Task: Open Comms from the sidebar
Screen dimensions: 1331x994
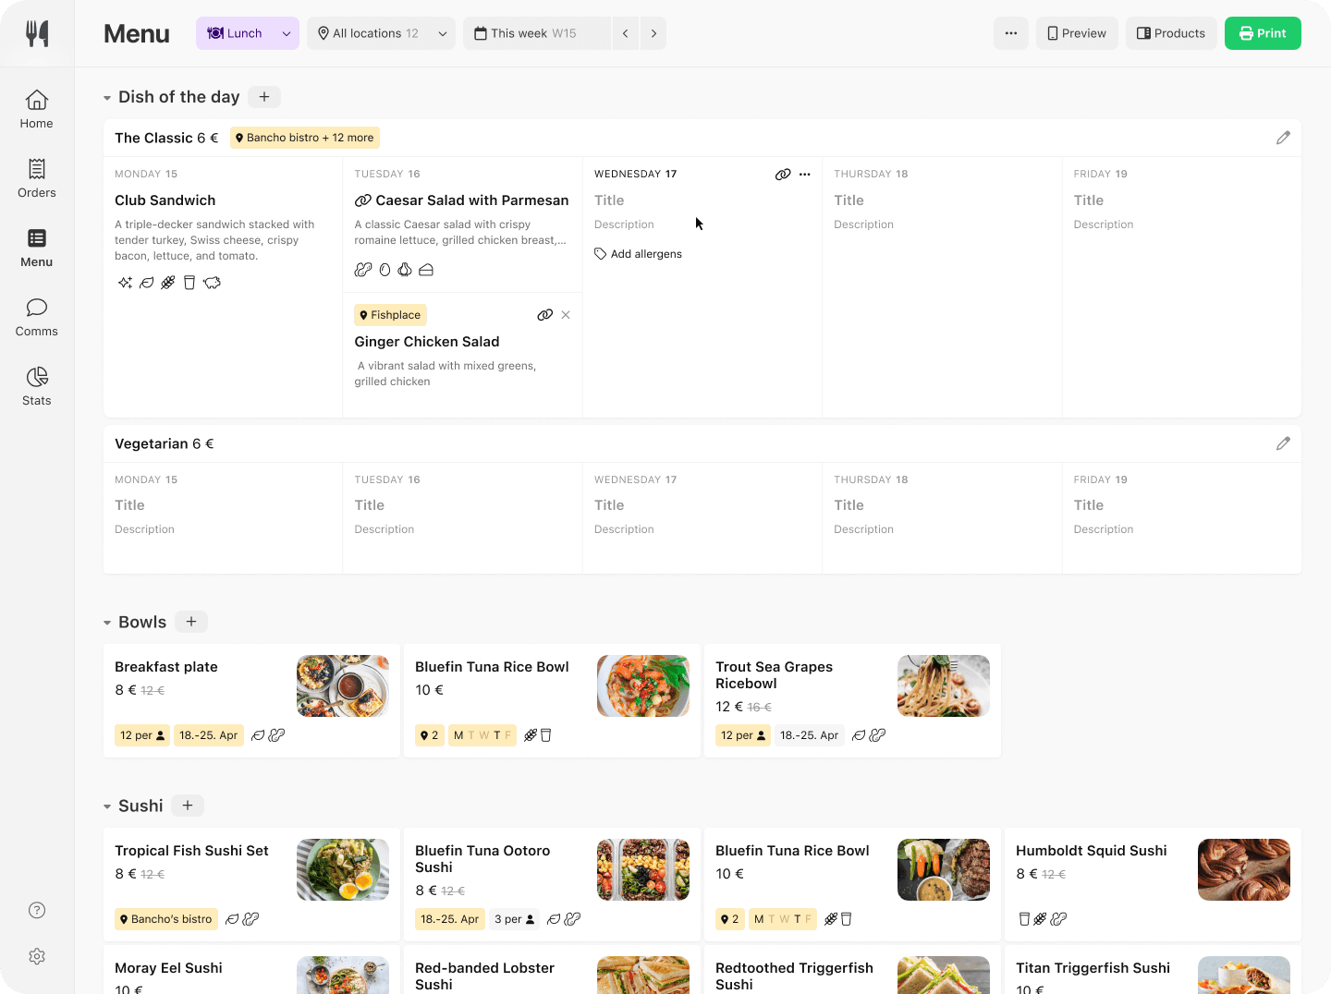Action: click(x=37, y=317)
